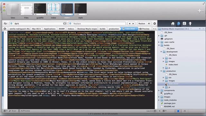Screen dimensions: 206x116
Task: Click the split editor plus icon
Action: point(154,29)
